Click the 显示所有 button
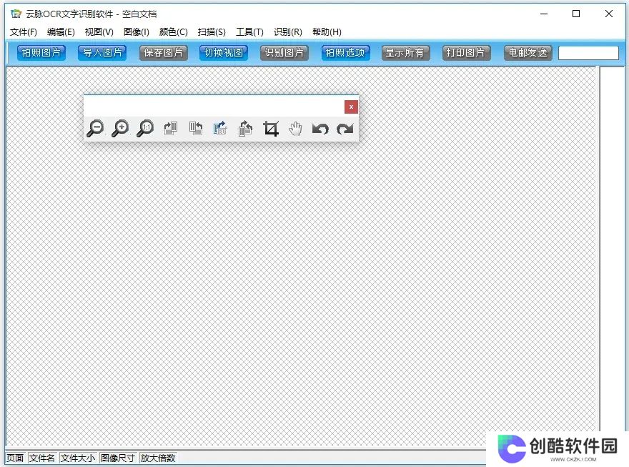The image size is (629, 467). (406, 53)
